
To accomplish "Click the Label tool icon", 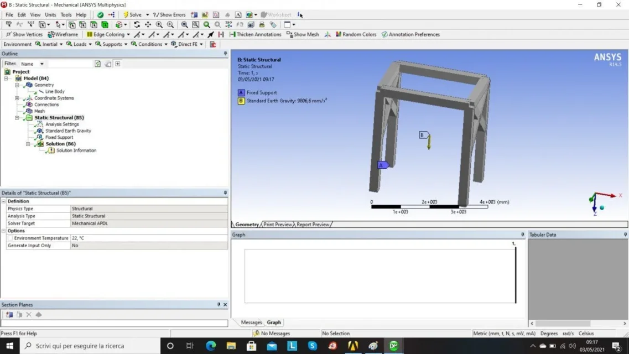I will click(9, 24).
